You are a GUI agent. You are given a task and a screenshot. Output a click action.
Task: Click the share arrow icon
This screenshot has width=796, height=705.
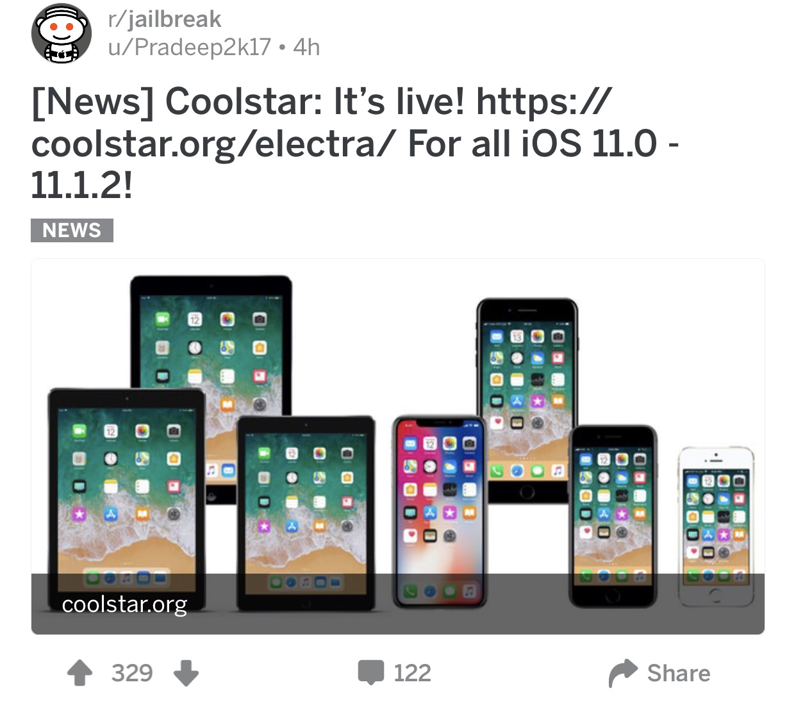pyautogui.click(x=622, y=673)
